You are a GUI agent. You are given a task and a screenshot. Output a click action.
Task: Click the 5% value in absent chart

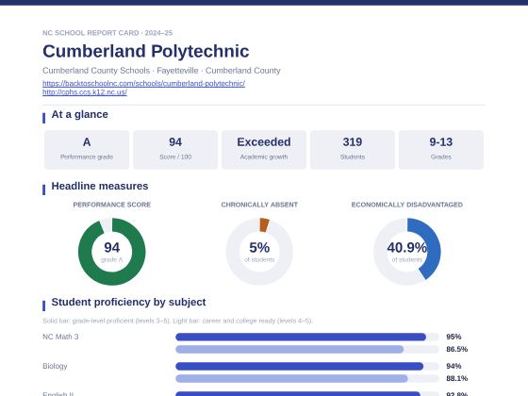click(x=259, y=247)
